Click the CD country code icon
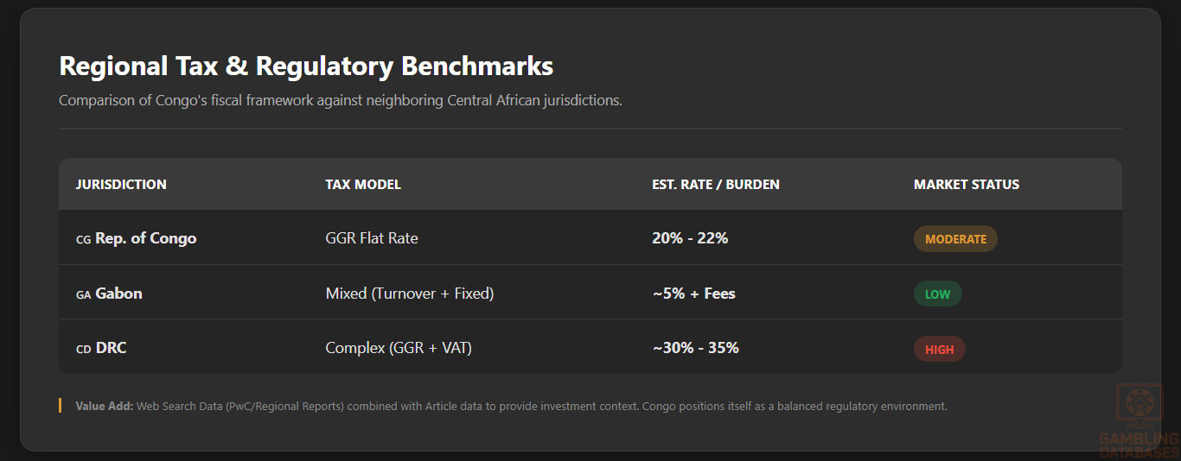This screenshot has height=461, width=1181. pos(83,349)
